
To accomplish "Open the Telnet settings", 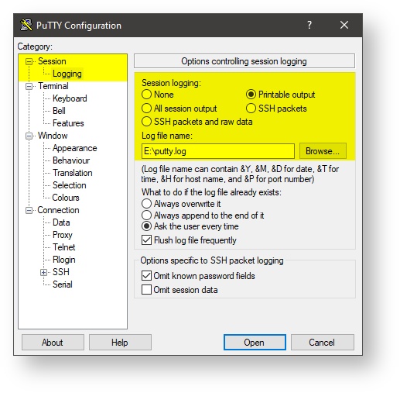I will 64,247.
